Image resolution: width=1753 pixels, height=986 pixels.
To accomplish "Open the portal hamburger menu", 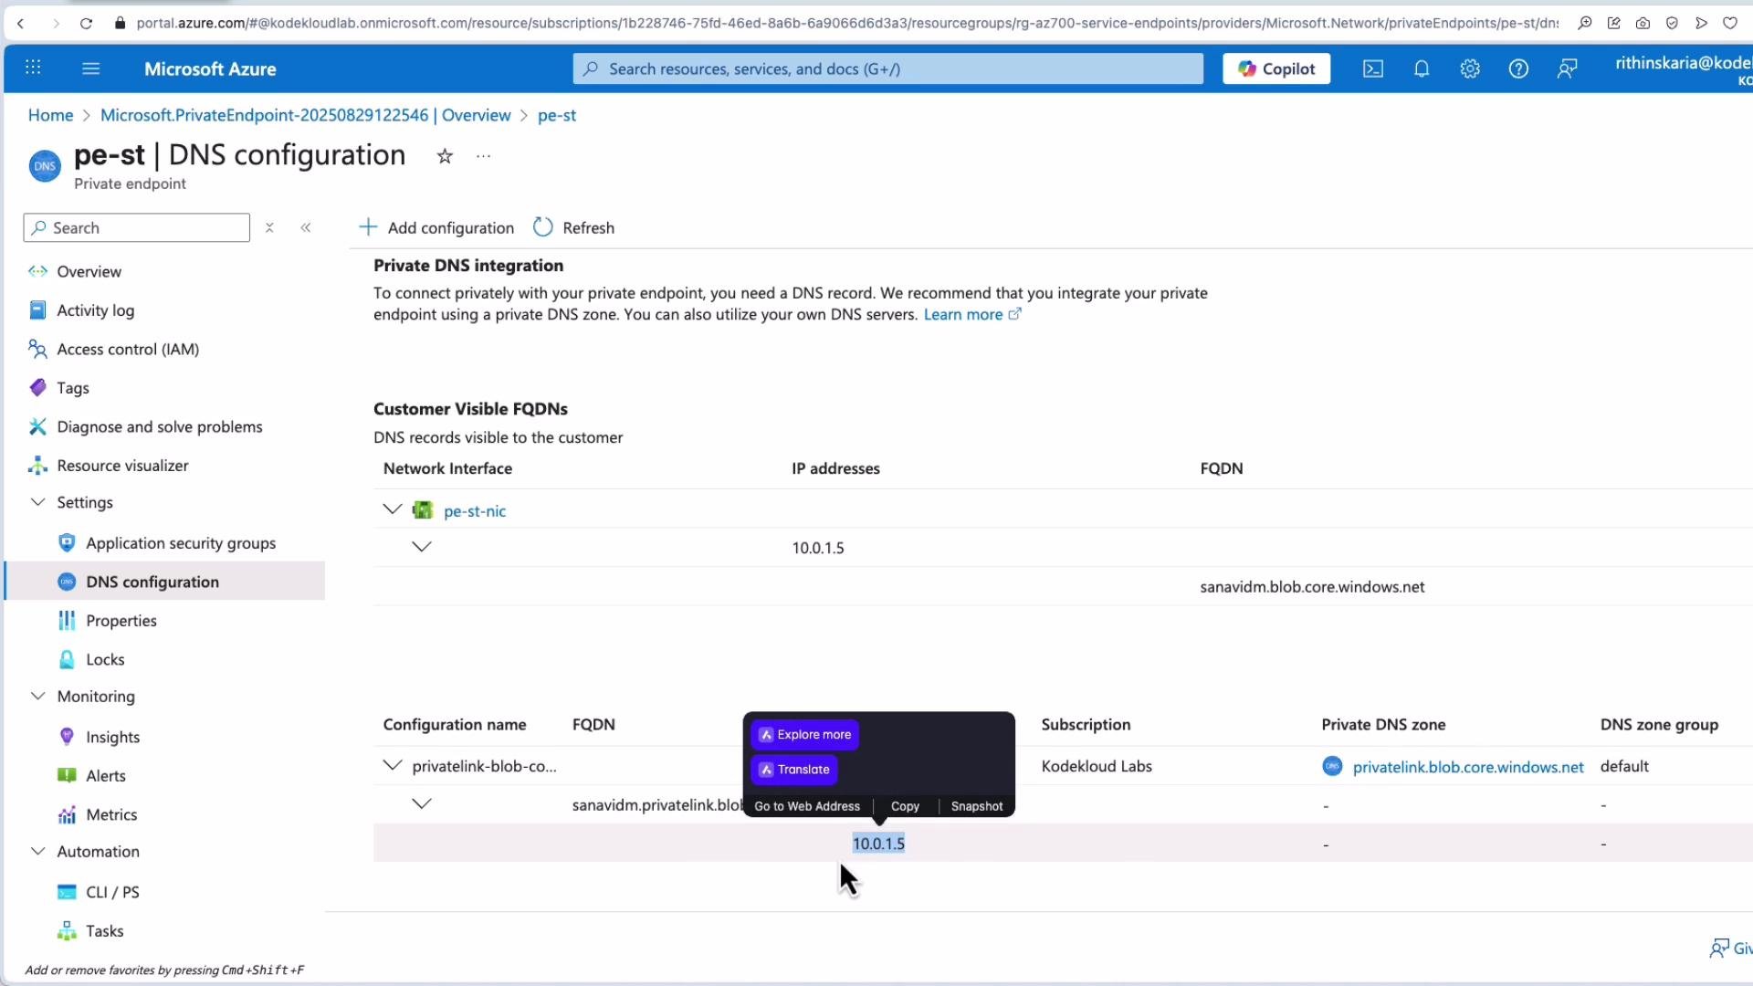I will 90,68.
